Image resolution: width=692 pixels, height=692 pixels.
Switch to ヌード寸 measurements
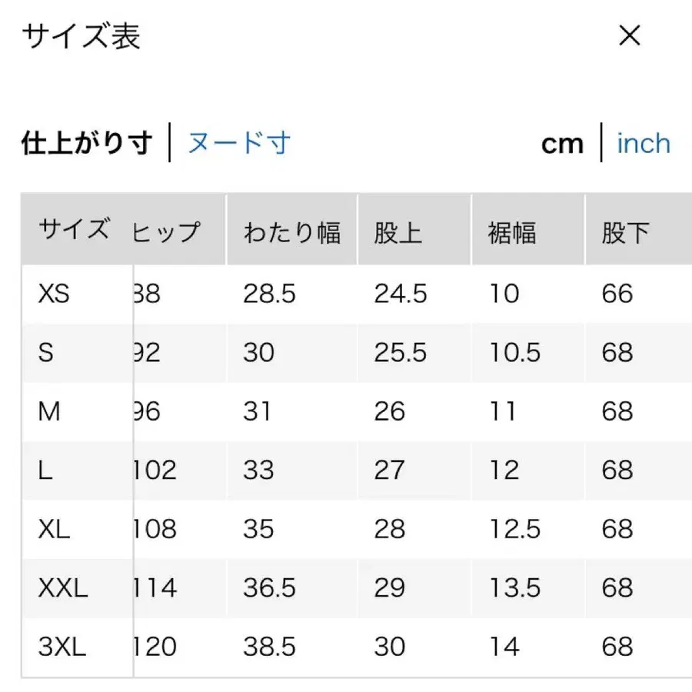coord(238,143)
